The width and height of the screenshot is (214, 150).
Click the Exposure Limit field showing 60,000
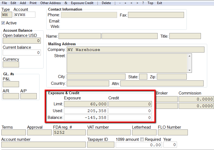[x=86, y=104]
